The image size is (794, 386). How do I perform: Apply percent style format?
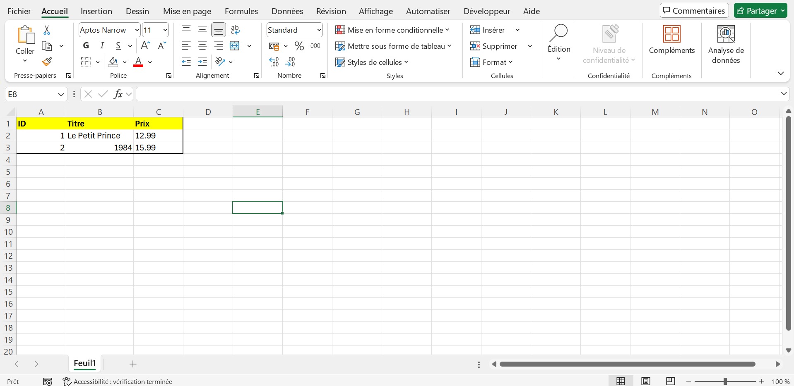(x=299, y=46)
